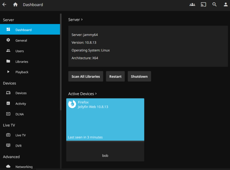This screenshot has height=170, width=230.
Task: Select Dashboard in the sidebar
Action: (x=30, y=30)
